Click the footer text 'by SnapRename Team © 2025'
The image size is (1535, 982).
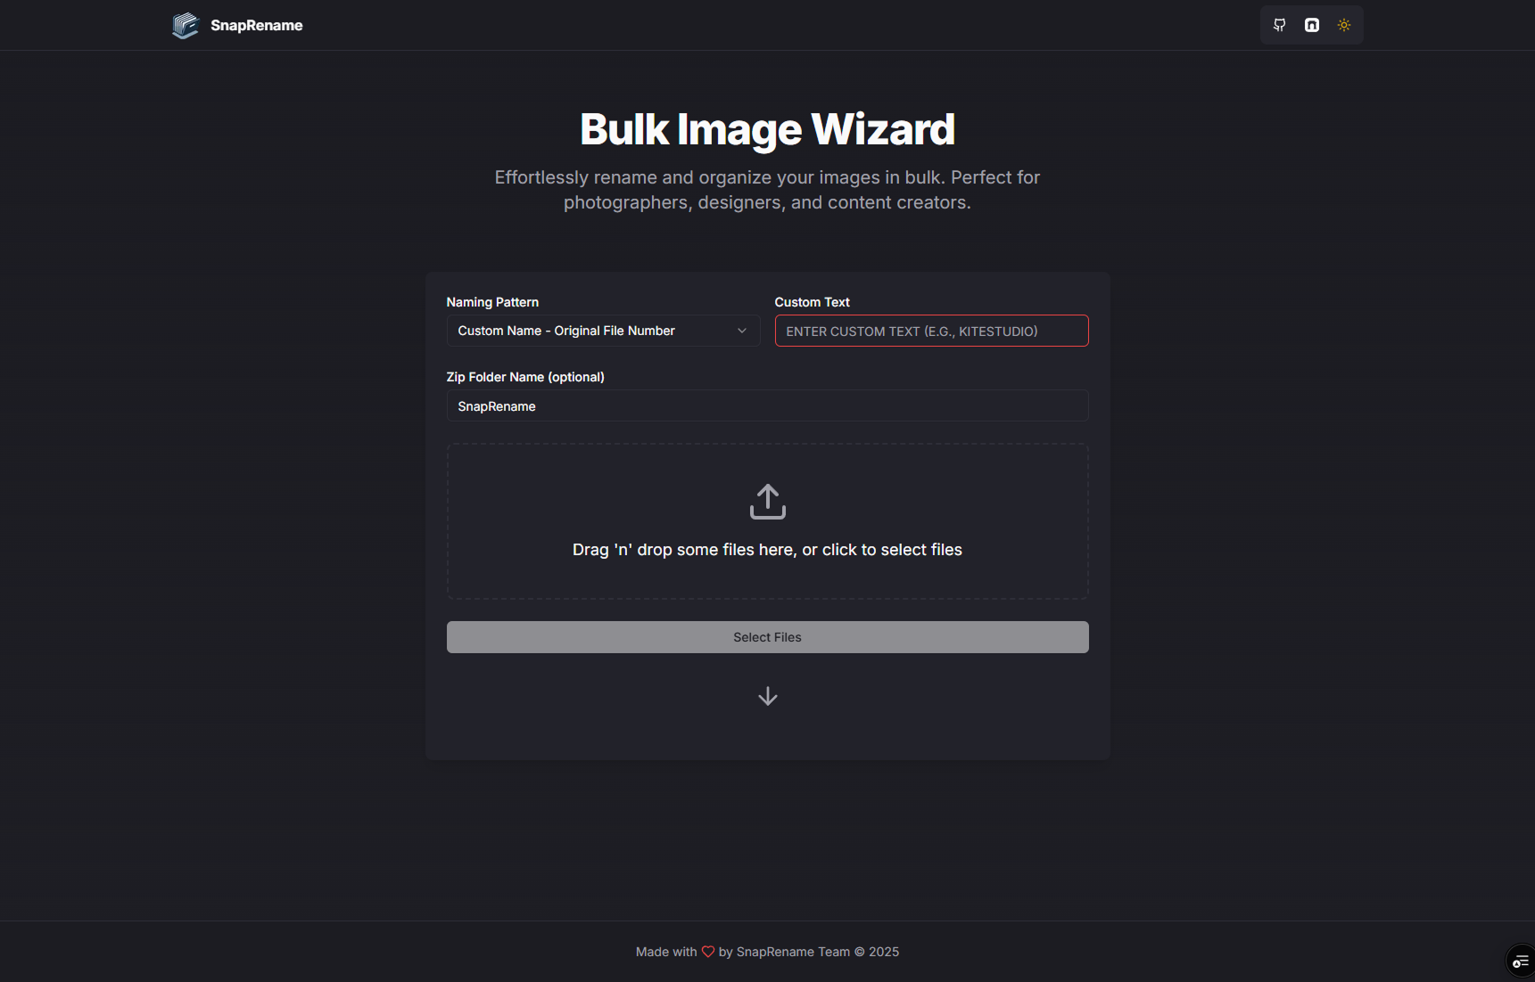coord(809,952)
